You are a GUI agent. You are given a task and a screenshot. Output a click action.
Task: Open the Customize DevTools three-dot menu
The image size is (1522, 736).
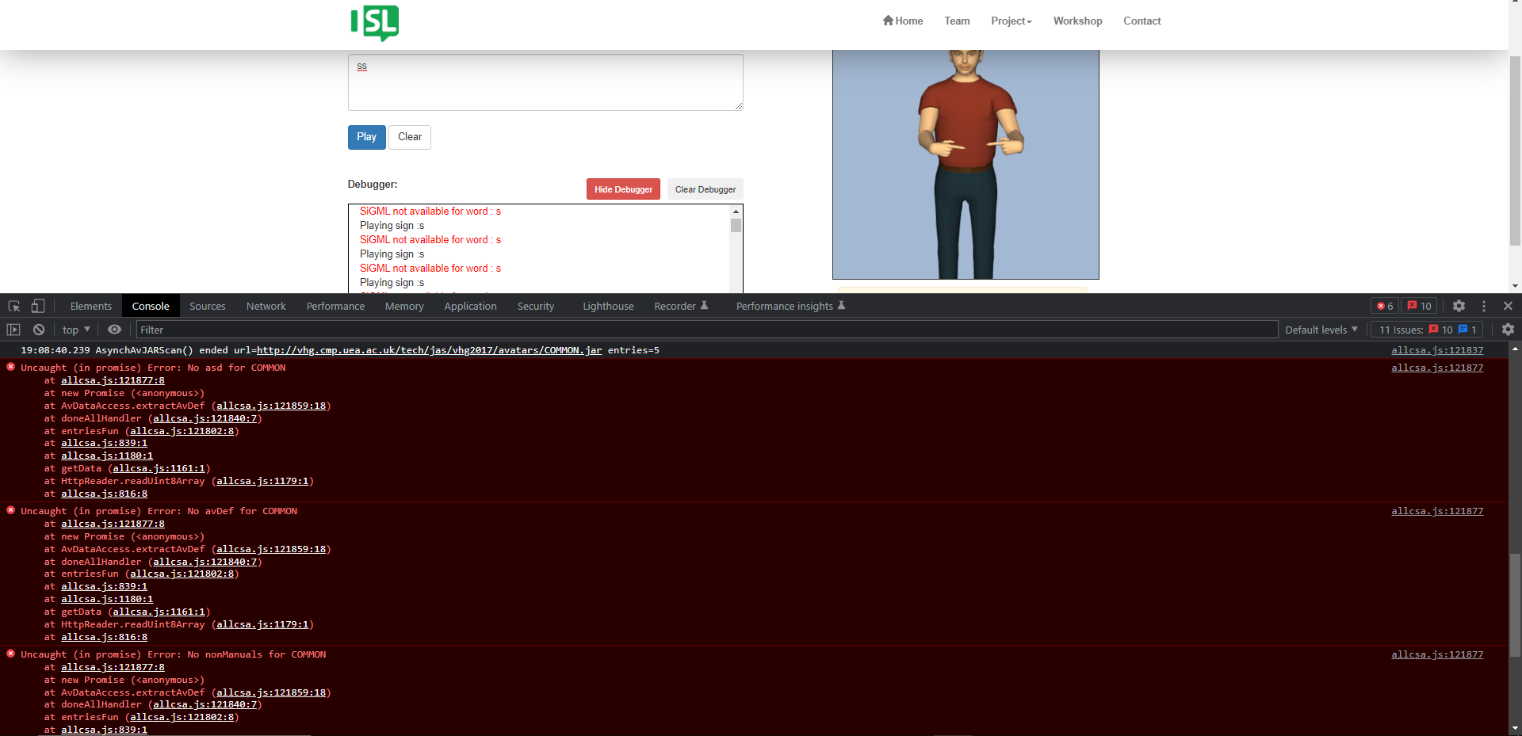1483,306
